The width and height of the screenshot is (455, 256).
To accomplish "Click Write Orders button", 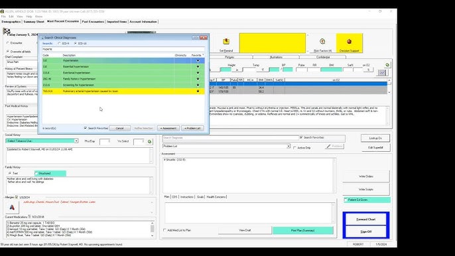I will click(366, 176).
